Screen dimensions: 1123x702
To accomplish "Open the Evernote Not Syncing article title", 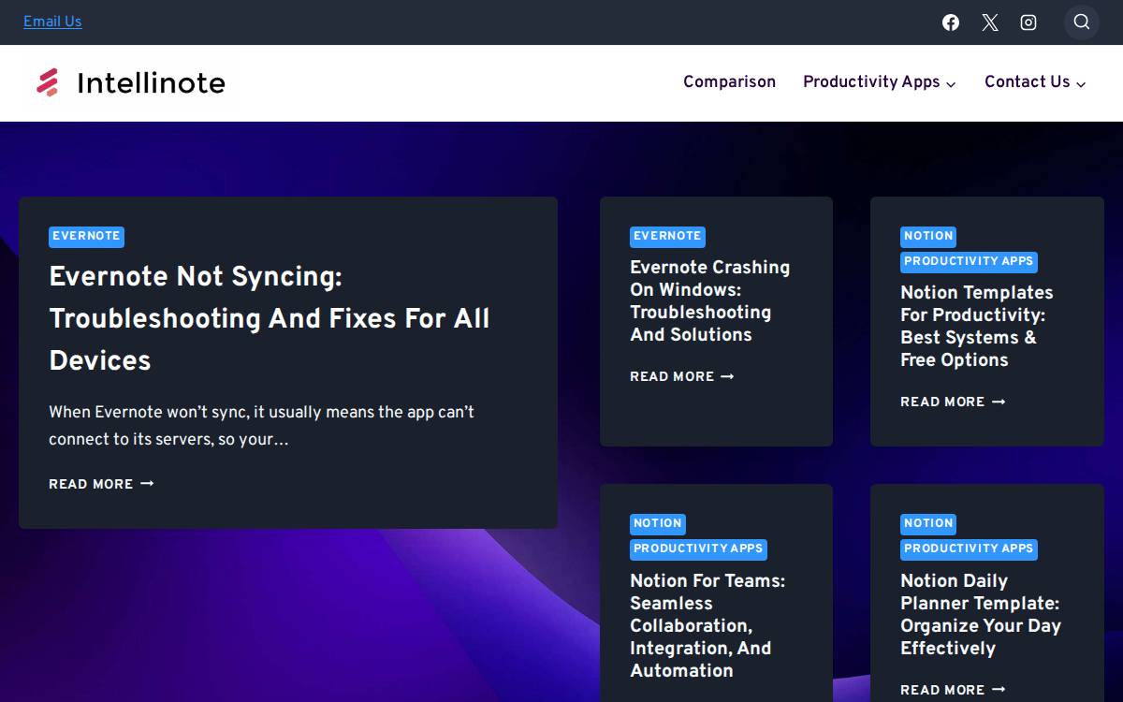I will point(270,318).
